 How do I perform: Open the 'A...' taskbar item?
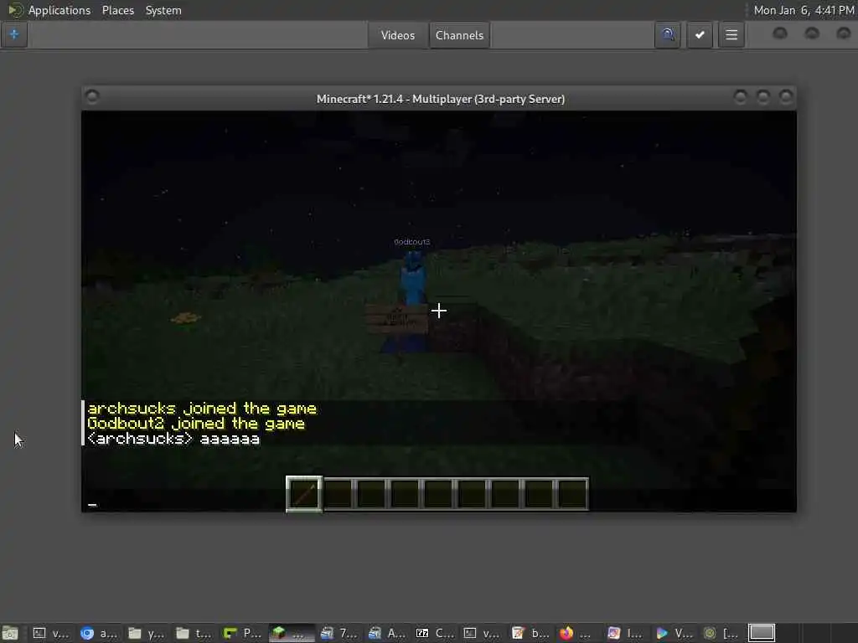(386, 633)
